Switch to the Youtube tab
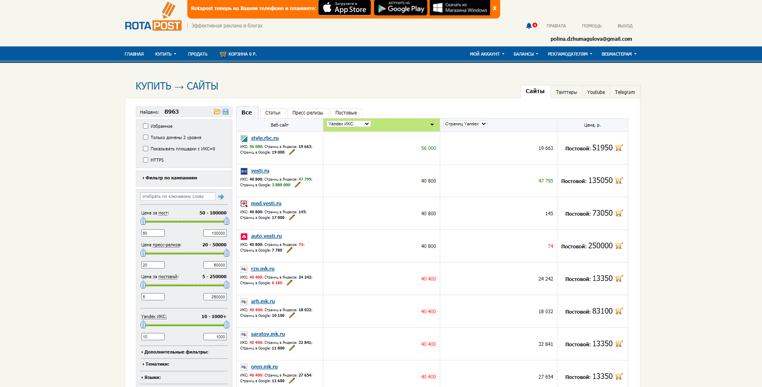Viewport: 762px width, 387px height. (596, 92)
